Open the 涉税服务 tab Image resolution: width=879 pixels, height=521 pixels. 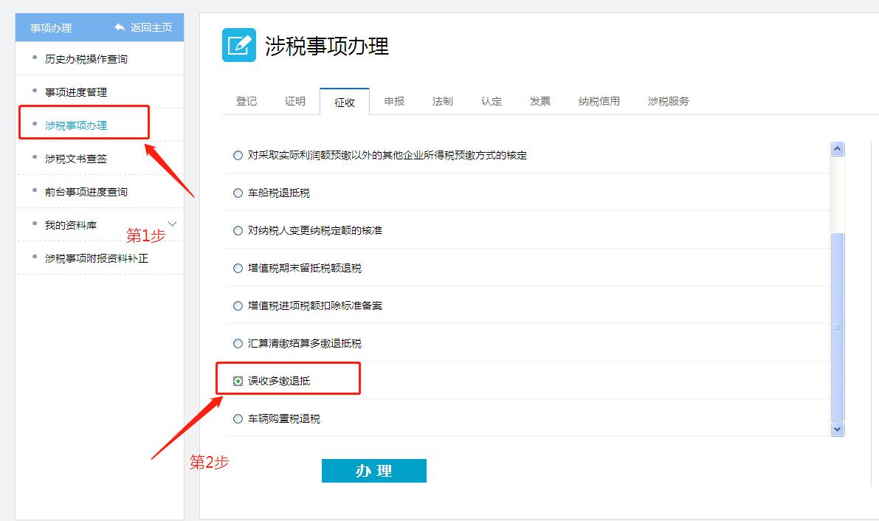point(666,101)
